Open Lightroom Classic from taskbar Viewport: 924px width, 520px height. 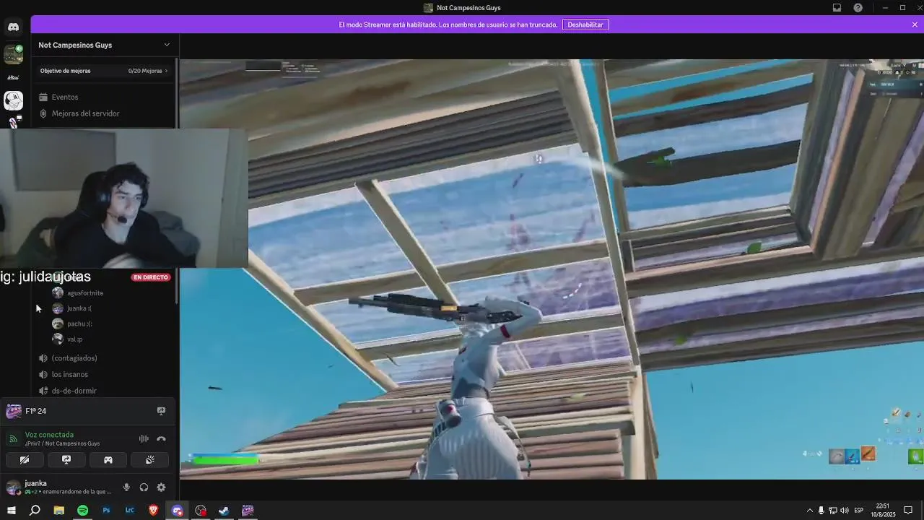click(x=130, y=511)
